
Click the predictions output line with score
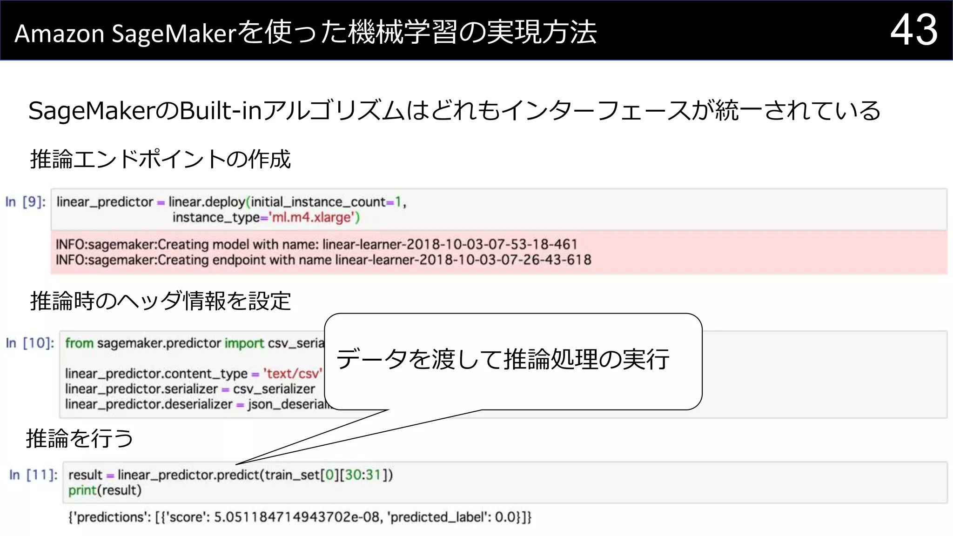click(300, 517)
